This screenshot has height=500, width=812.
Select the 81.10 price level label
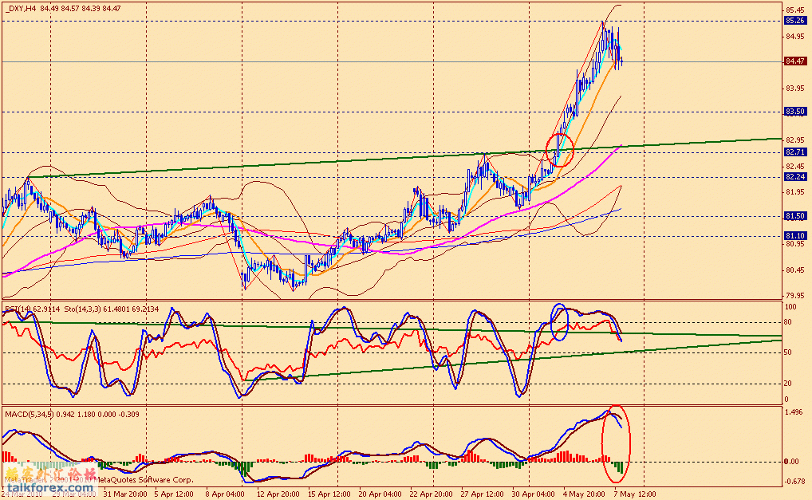[794, 236]
